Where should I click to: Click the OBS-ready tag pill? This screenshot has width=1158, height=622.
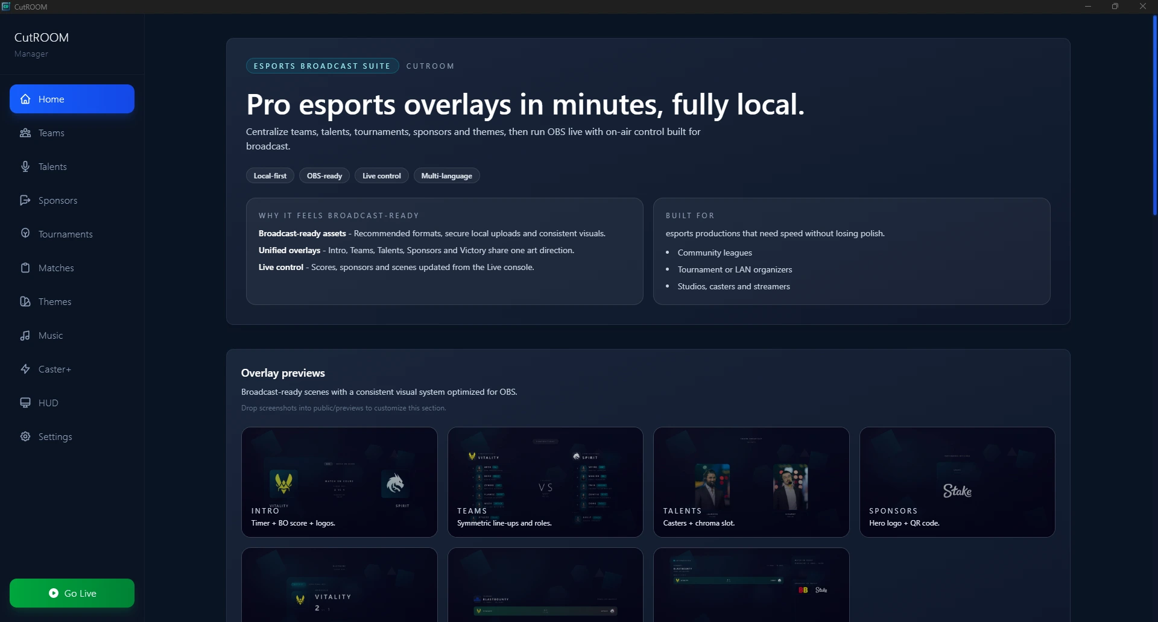[x=324, y=176]
